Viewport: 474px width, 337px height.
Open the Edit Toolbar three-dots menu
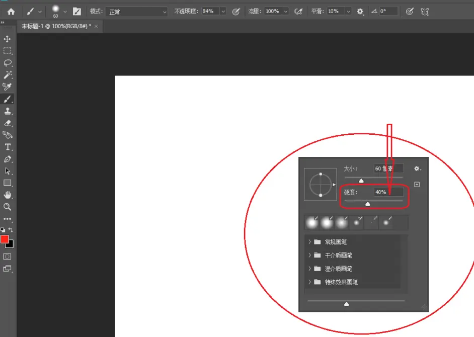[7, 218]
